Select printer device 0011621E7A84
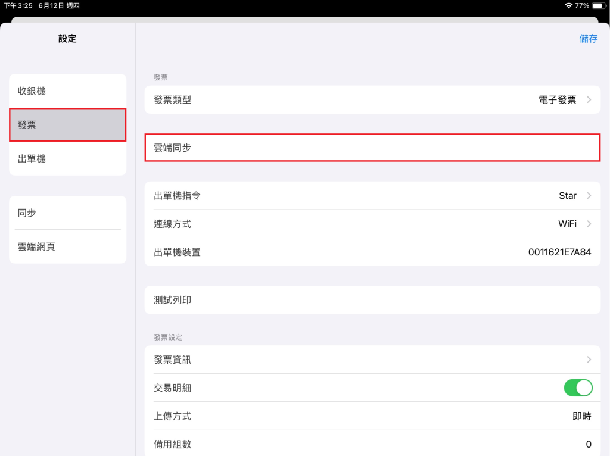 click(559, 252)
